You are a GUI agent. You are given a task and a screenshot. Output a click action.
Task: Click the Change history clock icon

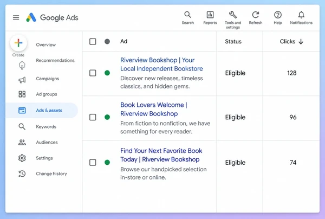pyautogui.click(x=22, y=173)
